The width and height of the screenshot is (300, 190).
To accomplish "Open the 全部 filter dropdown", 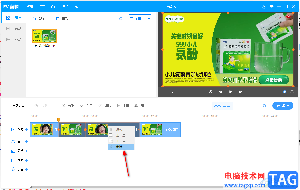I will 140,19.
